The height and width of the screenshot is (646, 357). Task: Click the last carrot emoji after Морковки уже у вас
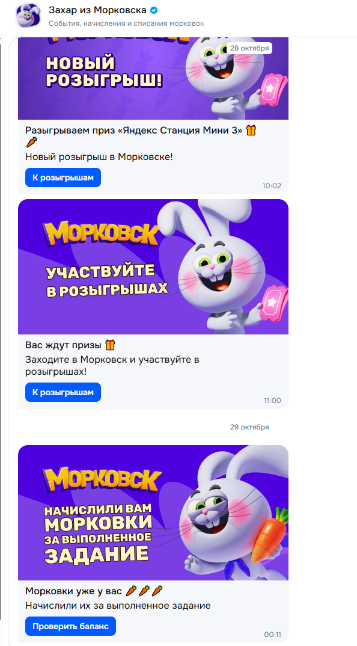[157, 591]
